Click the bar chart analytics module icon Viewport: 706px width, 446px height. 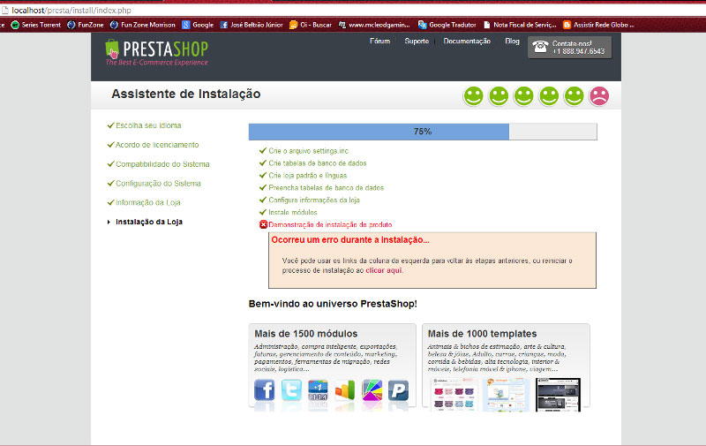click(345, 390)
